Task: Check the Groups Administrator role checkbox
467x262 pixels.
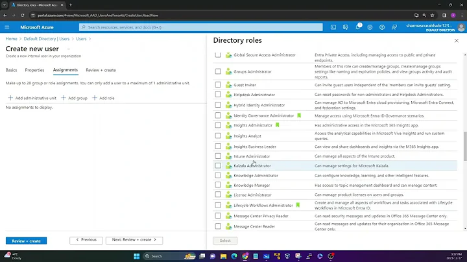Action: coord(218,71)
